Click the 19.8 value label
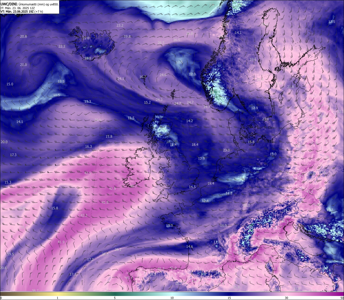Viewport: 344px width, 300px height. coord(127,37)
